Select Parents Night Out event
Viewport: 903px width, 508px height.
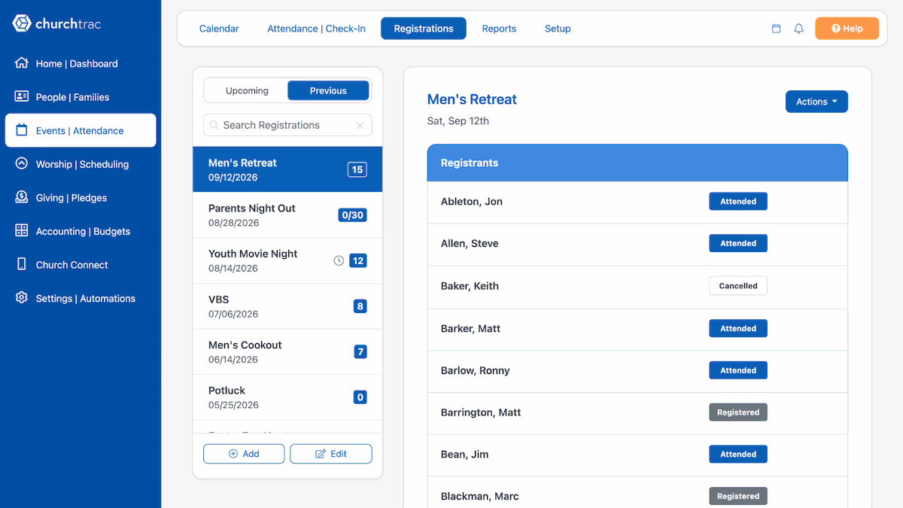[x=287, y=215]
